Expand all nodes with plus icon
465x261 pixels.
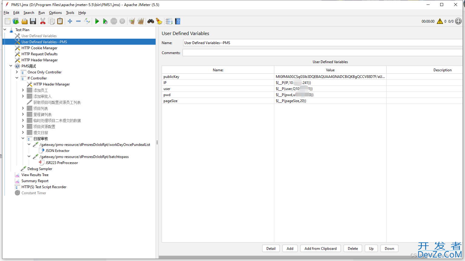tap(70, 21)
